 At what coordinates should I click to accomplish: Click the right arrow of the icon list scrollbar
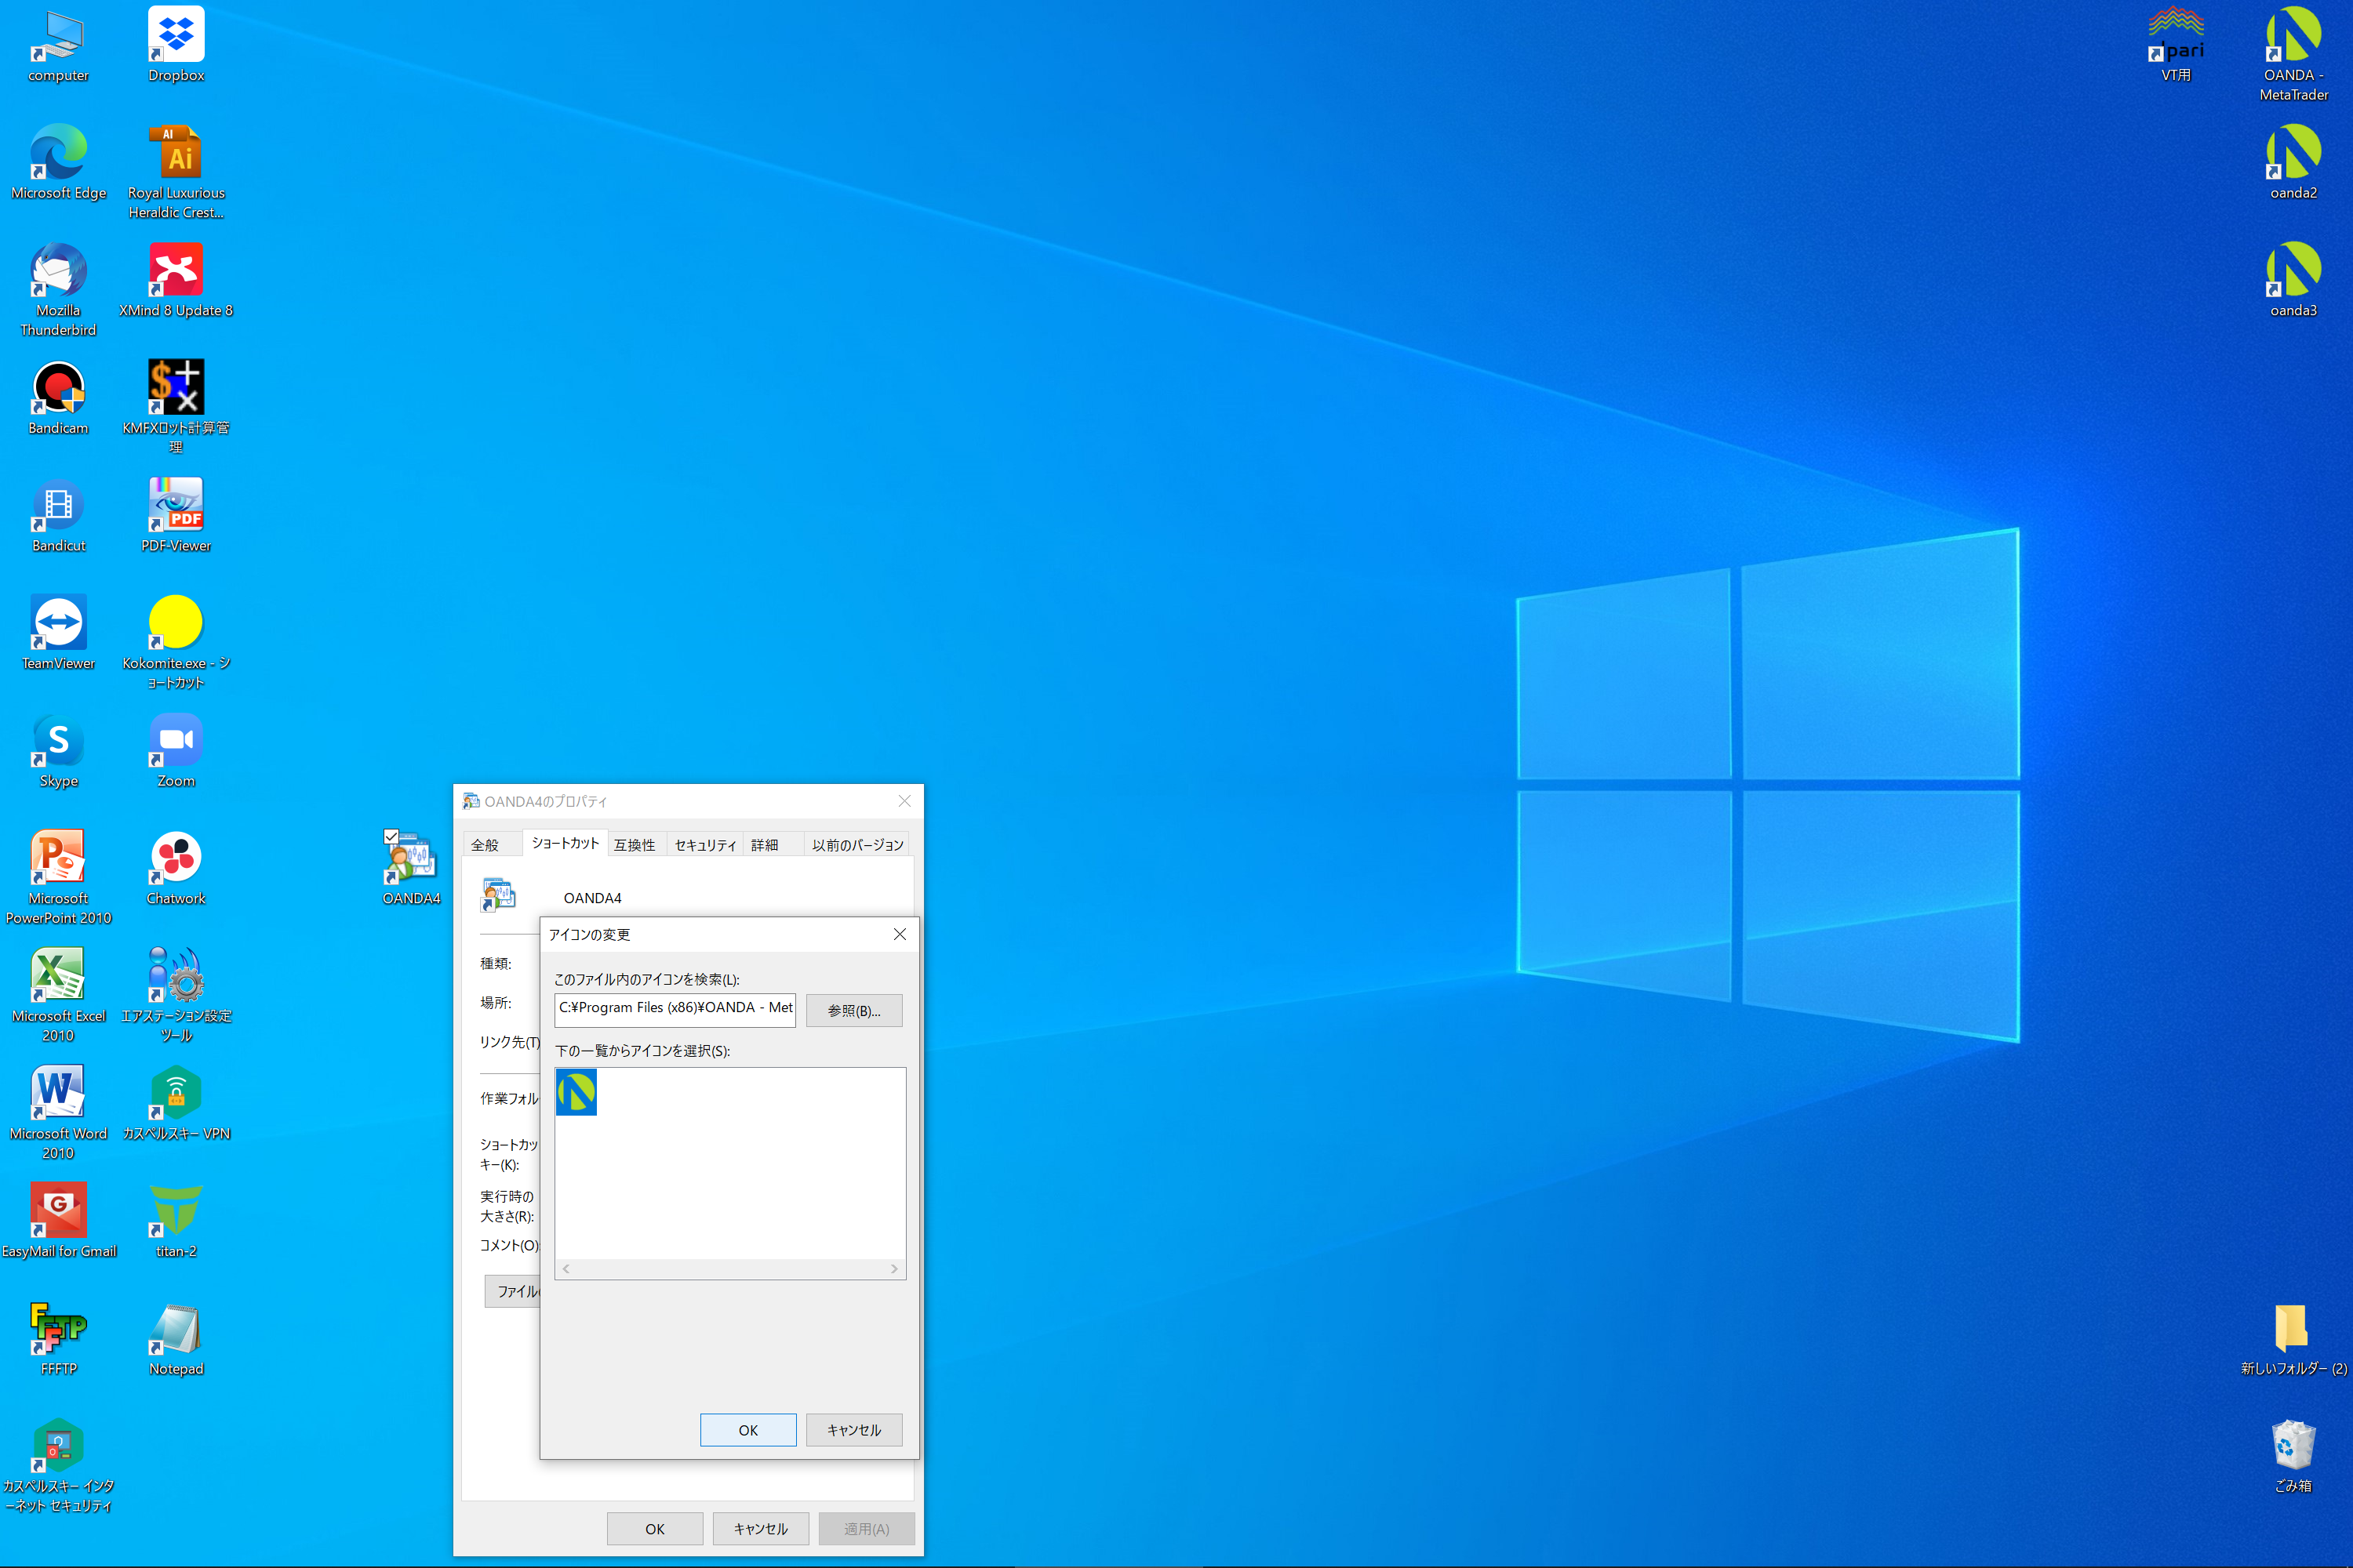[894, 1269]
